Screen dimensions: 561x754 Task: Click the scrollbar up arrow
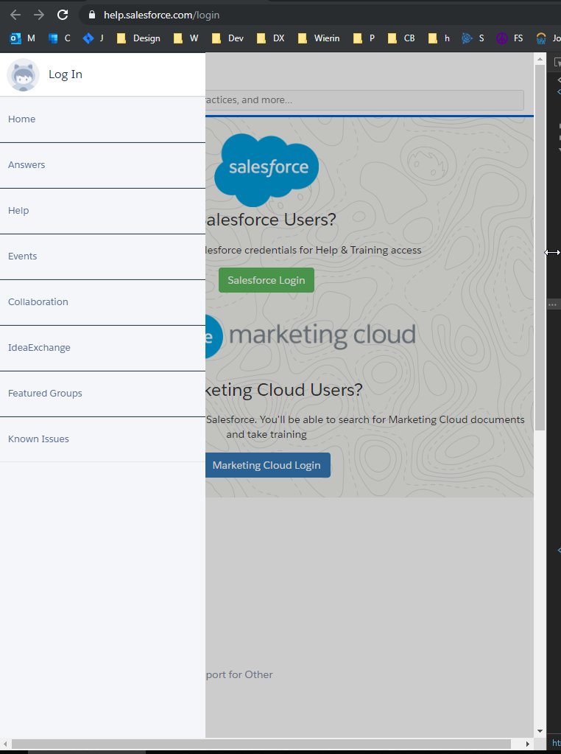coord(540,60)
